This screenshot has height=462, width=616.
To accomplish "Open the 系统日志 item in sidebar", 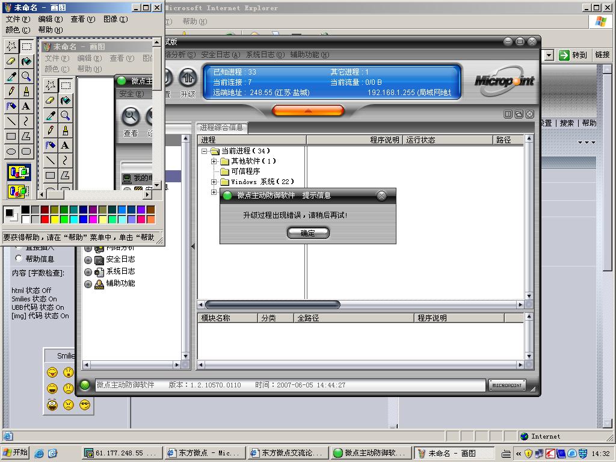I will click(x=120, y=271).
